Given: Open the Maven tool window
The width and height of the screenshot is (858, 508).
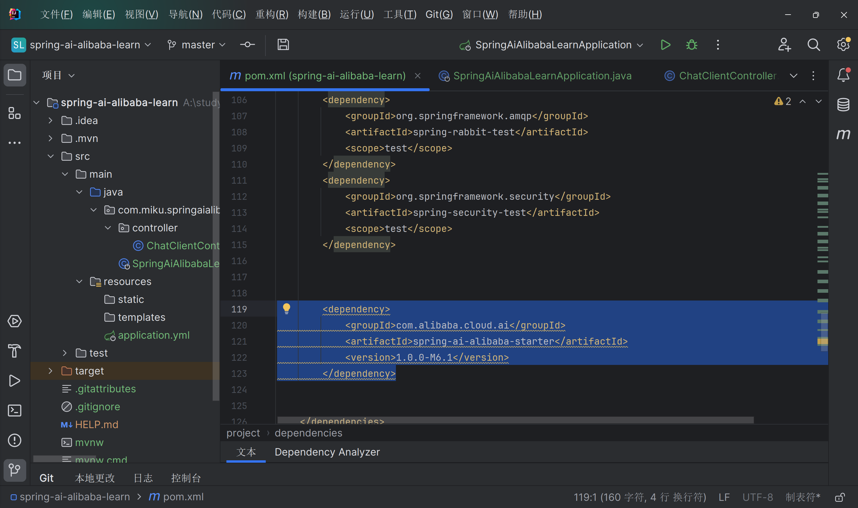Looking at the screenshot, I should coord(843,134).
